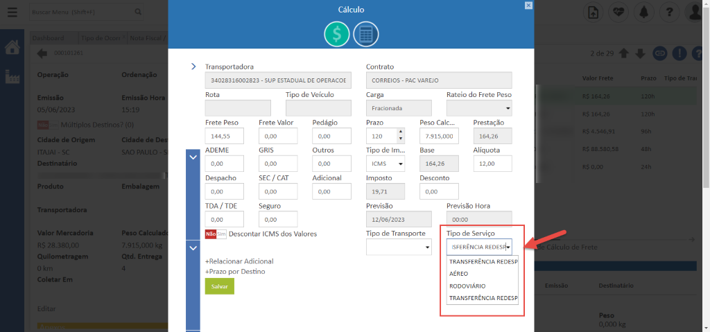The width and height of the screenshot is (710, 332).
Task: Close the Cálculo dialog
Action: click(x=528, y=5)
